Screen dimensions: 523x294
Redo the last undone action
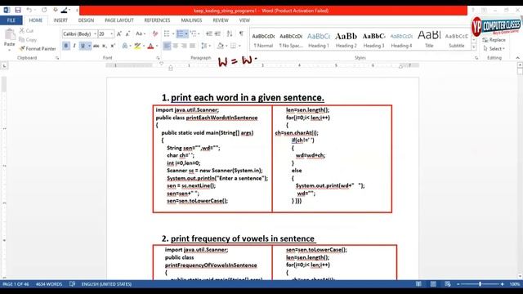(44, 11)
